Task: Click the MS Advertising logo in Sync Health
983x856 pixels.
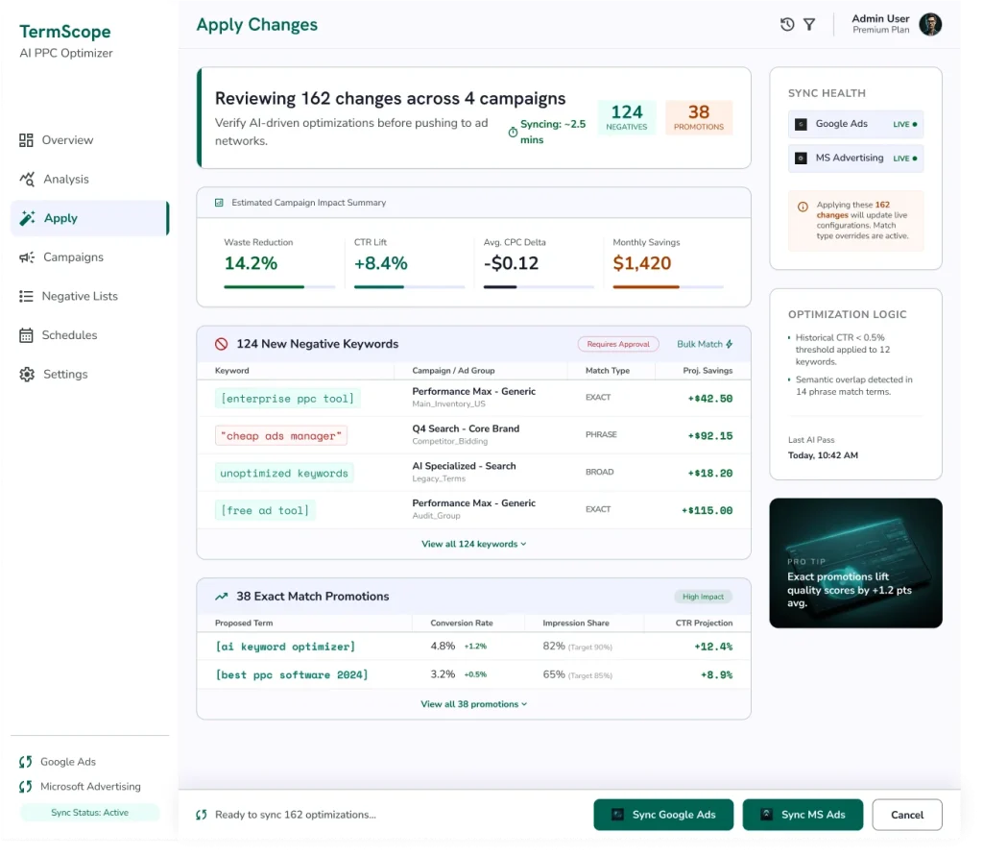Action: pyautogui.click(x=801, y=159)
